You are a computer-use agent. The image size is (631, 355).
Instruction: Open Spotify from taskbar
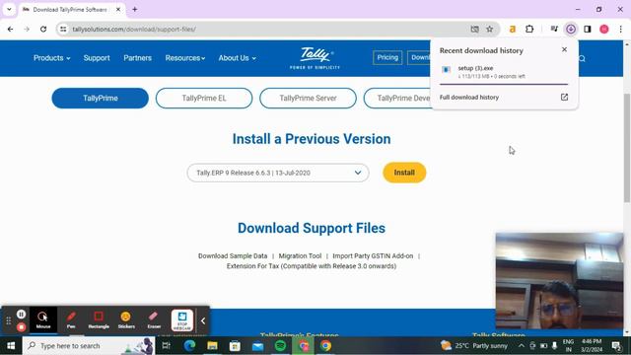280,346
